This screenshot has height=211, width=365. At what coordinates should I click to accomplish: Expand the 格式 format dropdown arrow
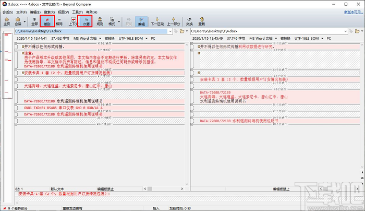119,22
